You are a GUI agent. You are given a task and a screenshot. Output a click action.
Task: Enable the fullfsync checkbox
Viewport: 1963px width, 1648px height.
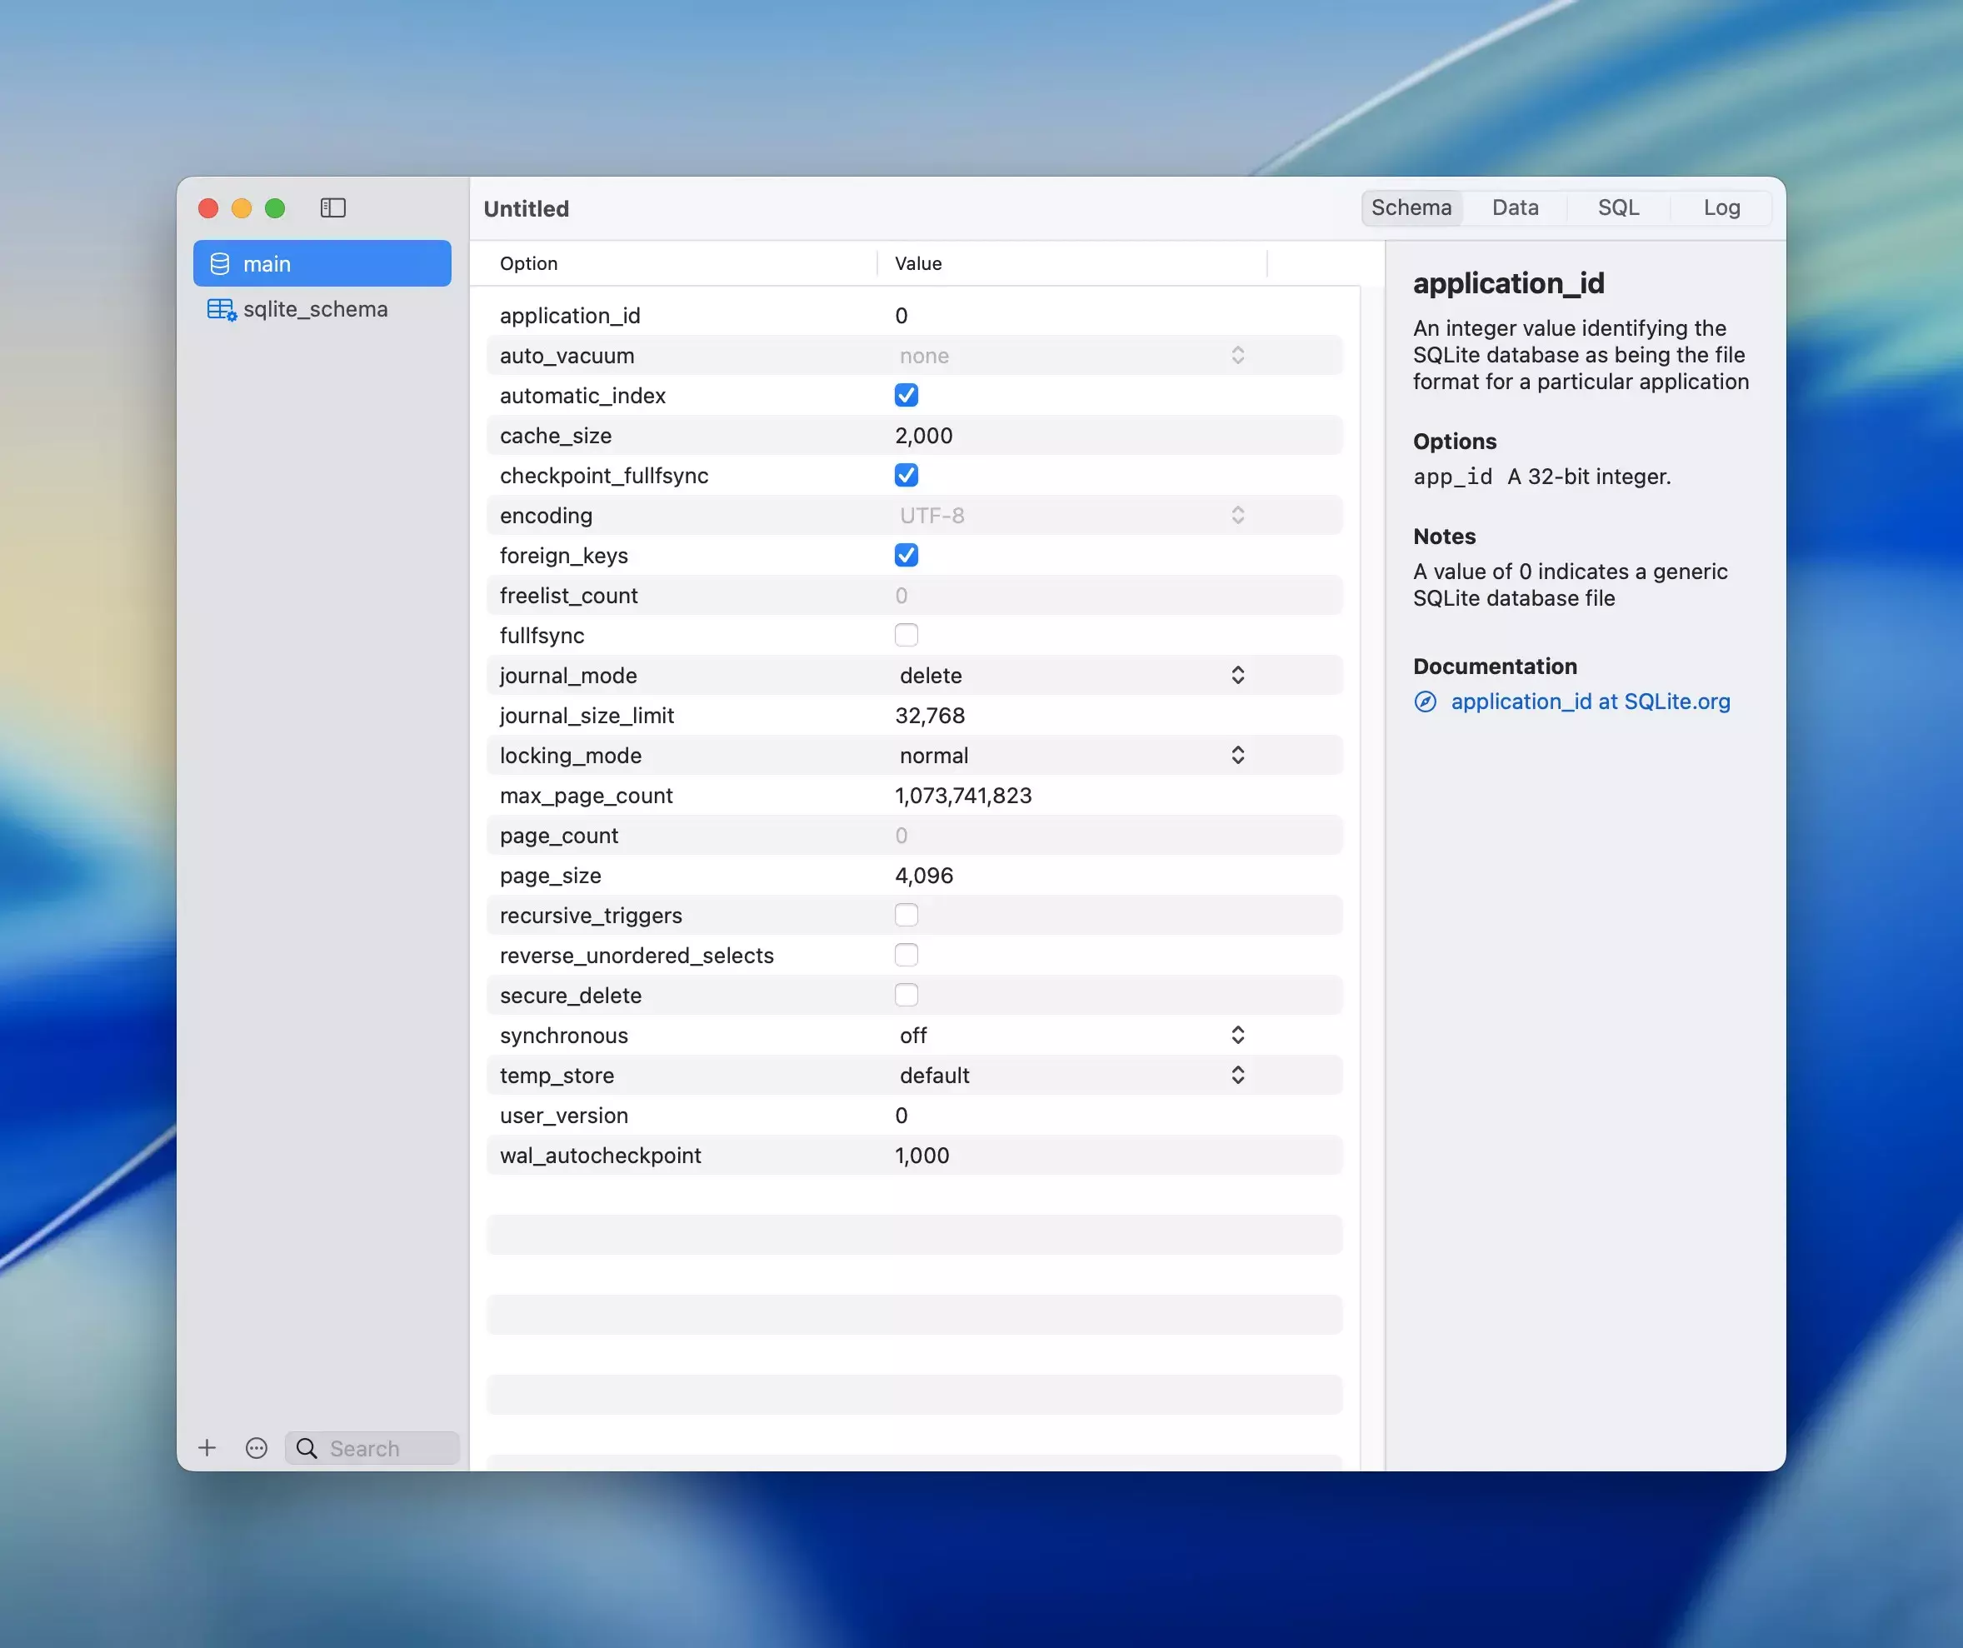(906, 636)
